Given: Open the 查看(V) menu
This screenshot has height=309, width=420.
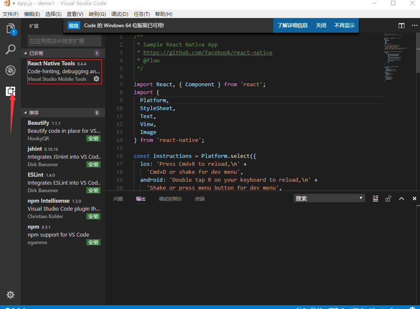Looking at the screenshot, I should (x=75, y=14).
